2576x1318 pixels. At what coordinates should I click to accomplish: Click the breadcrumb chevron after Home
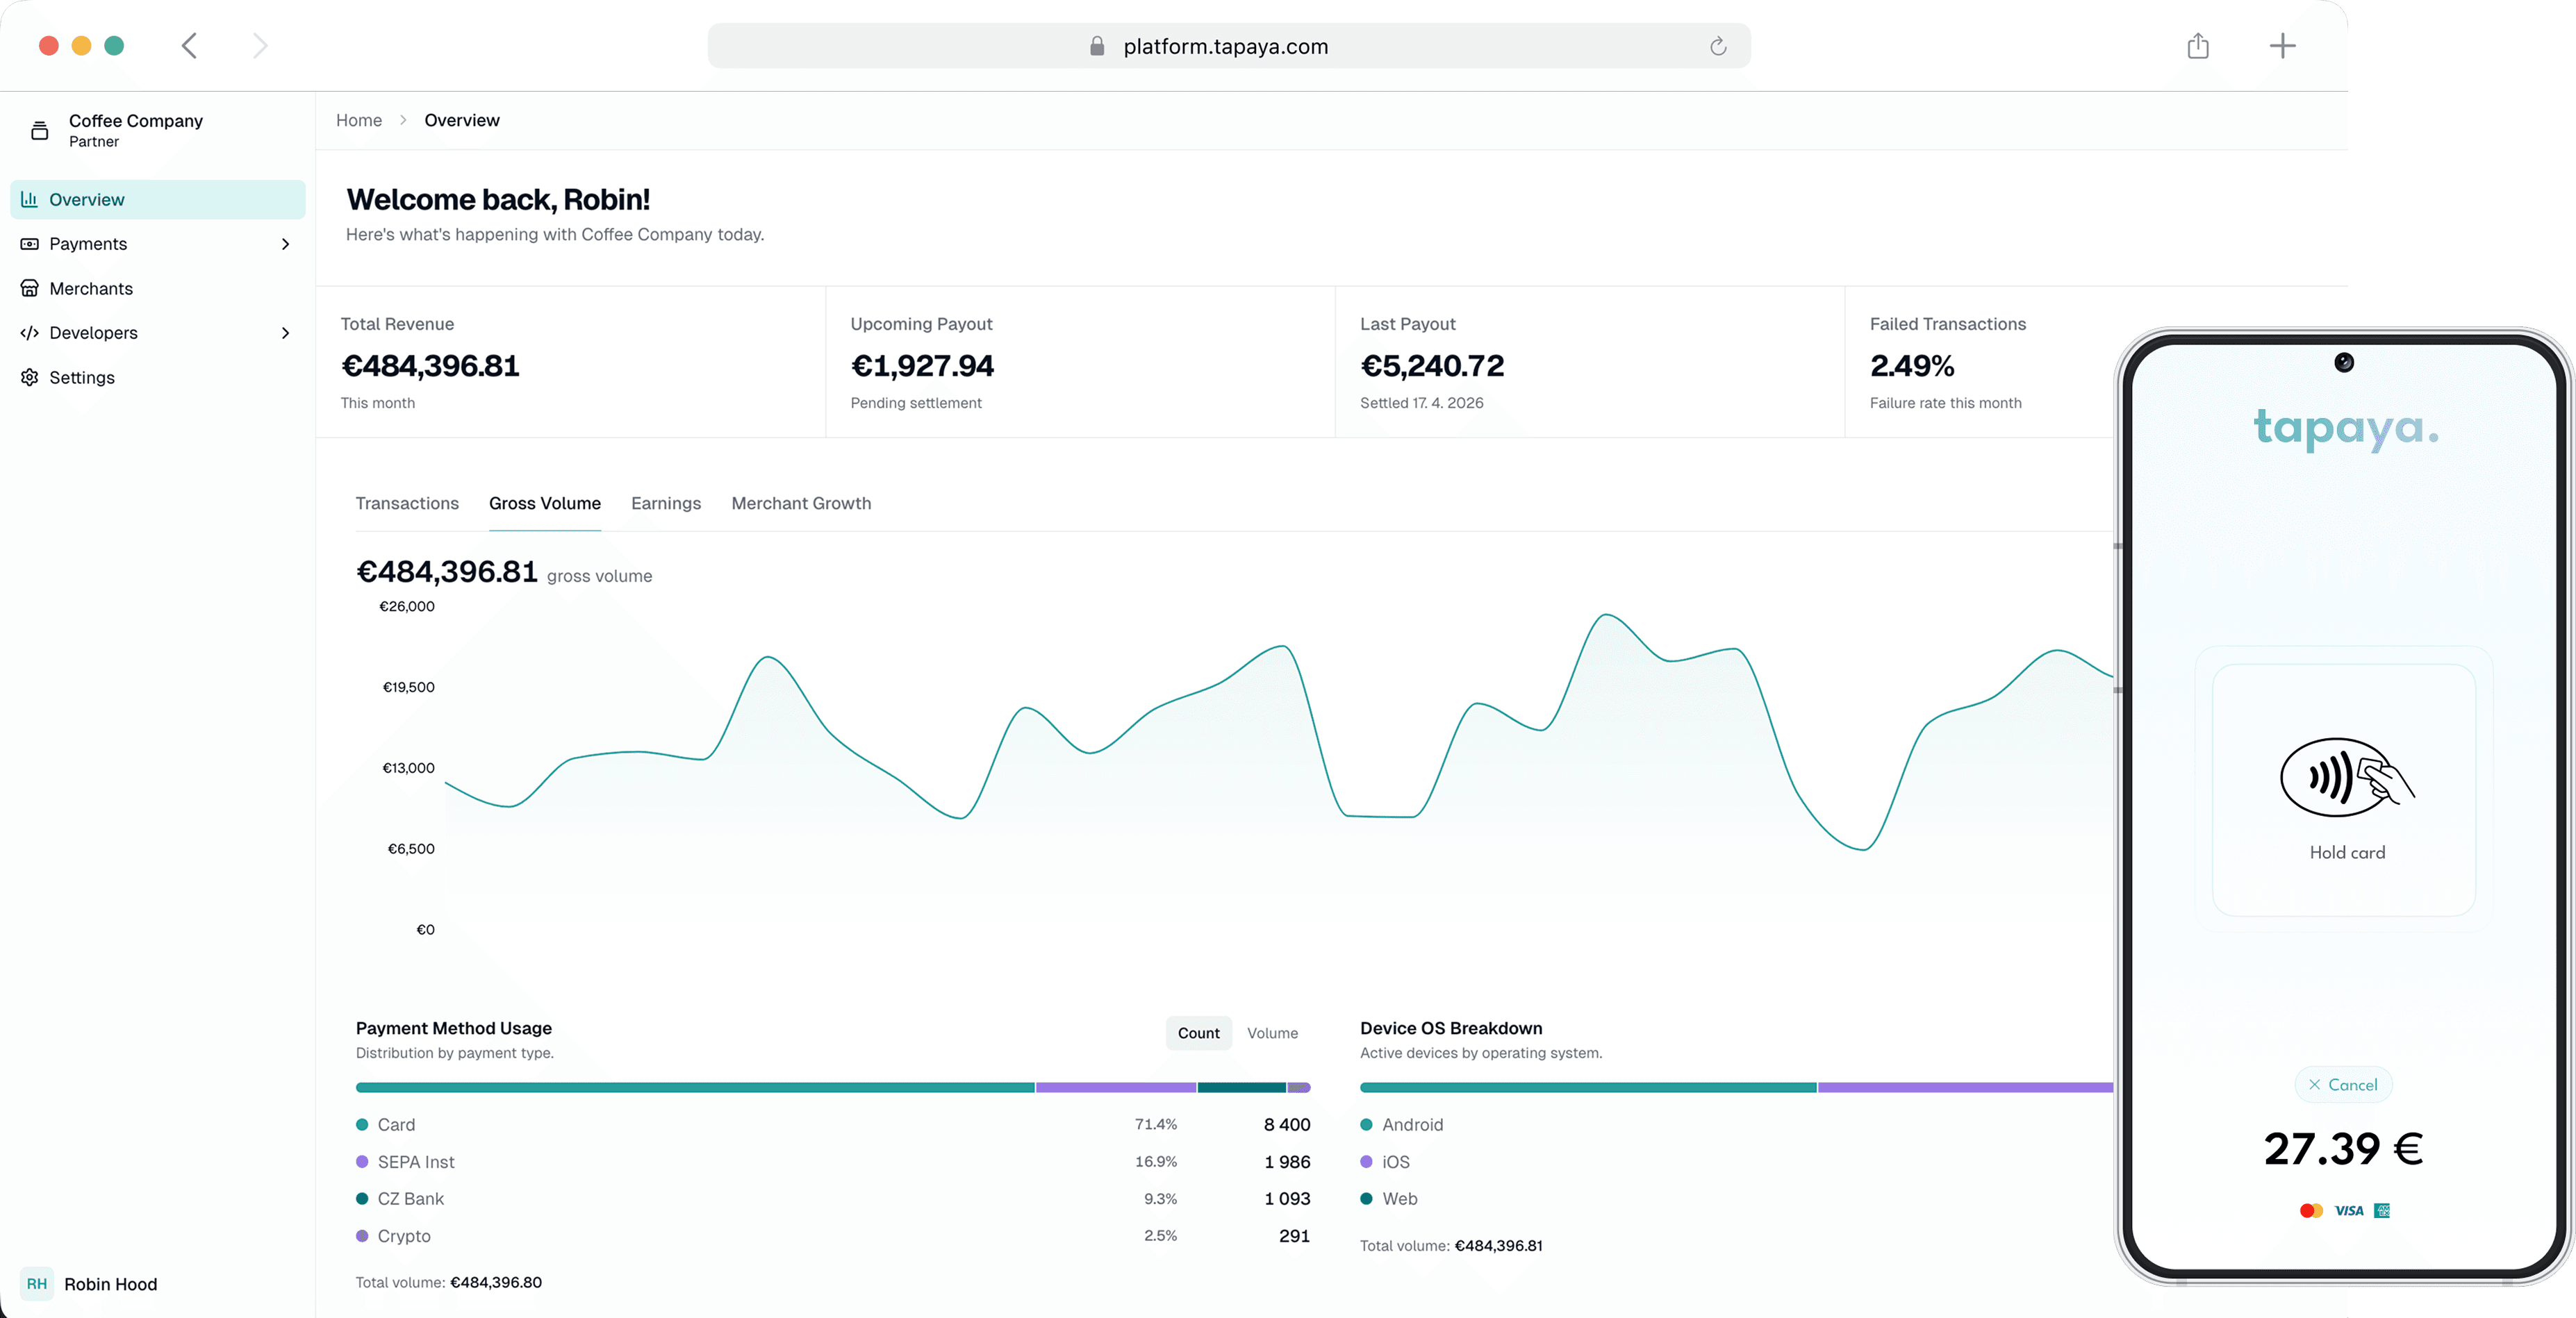point(402,120)
